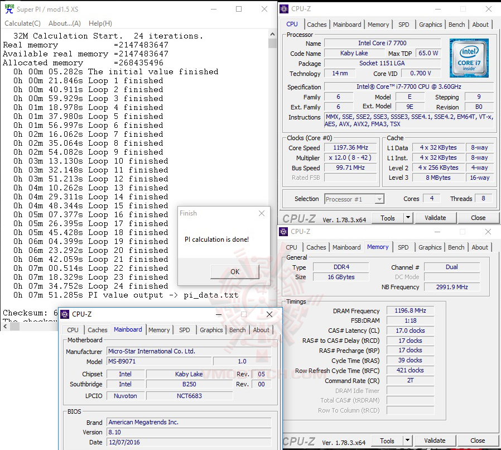Switch to CPU tab in Mainboard CPU-Z window
The height and width of the screenshot is (450, 501).
(x=73, y=330)
